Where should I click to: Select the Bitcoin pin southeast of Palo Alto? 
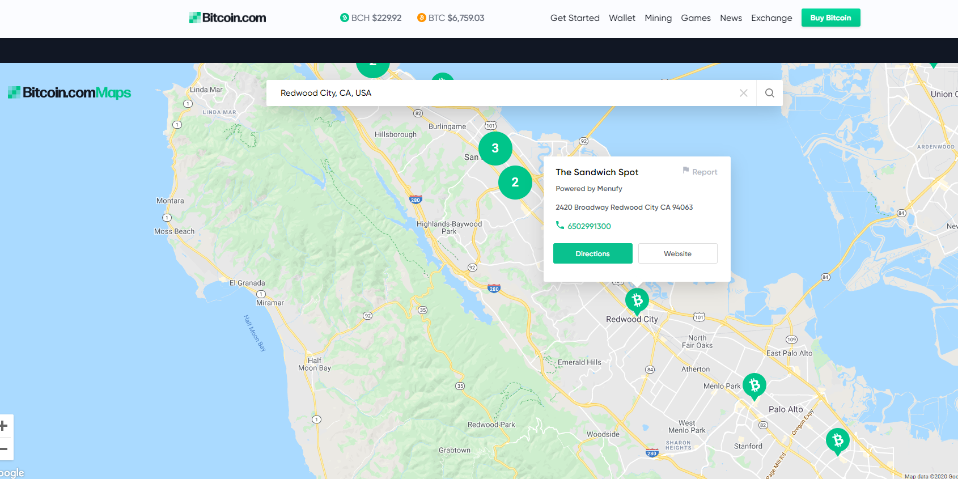[x=838, y=442]
